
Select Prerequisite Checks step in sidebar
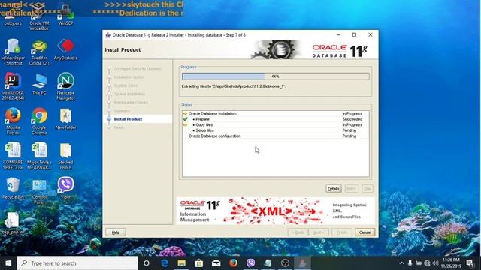click(x=131, y=102)
